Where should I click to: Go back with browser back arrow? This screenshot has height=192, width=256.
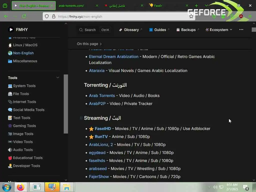[x=6, y=16]
